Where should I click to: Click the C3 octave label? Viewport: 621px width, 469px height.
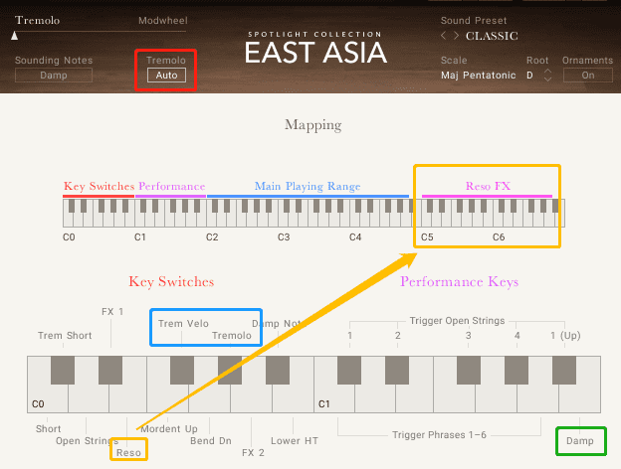click(x=284, y=237)
